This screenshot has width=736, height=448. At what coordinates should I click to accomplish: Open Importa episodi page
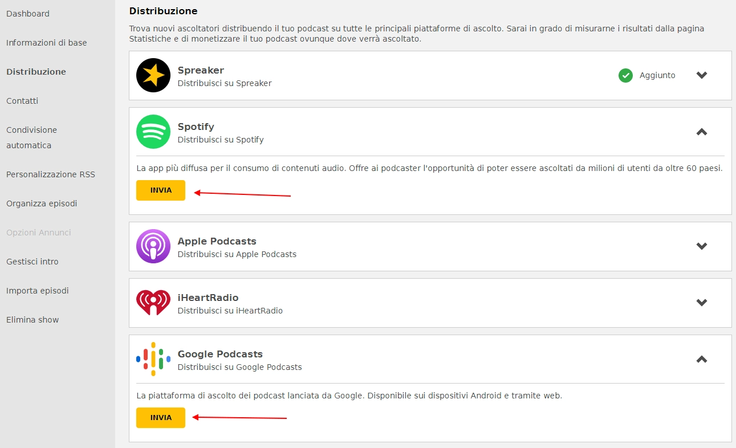click(38, 291)
